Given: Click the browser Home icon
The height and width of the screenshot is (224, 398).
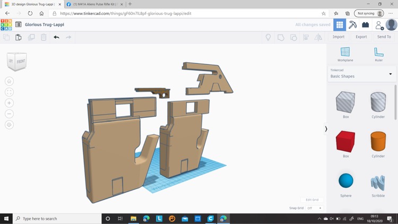Looking at the screenshot, I should coord(41,13).
